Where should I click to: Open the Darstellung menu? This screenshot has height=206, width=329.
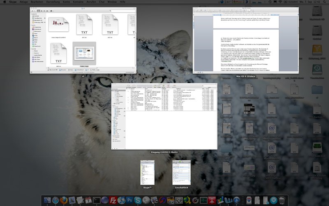[53, 2]
